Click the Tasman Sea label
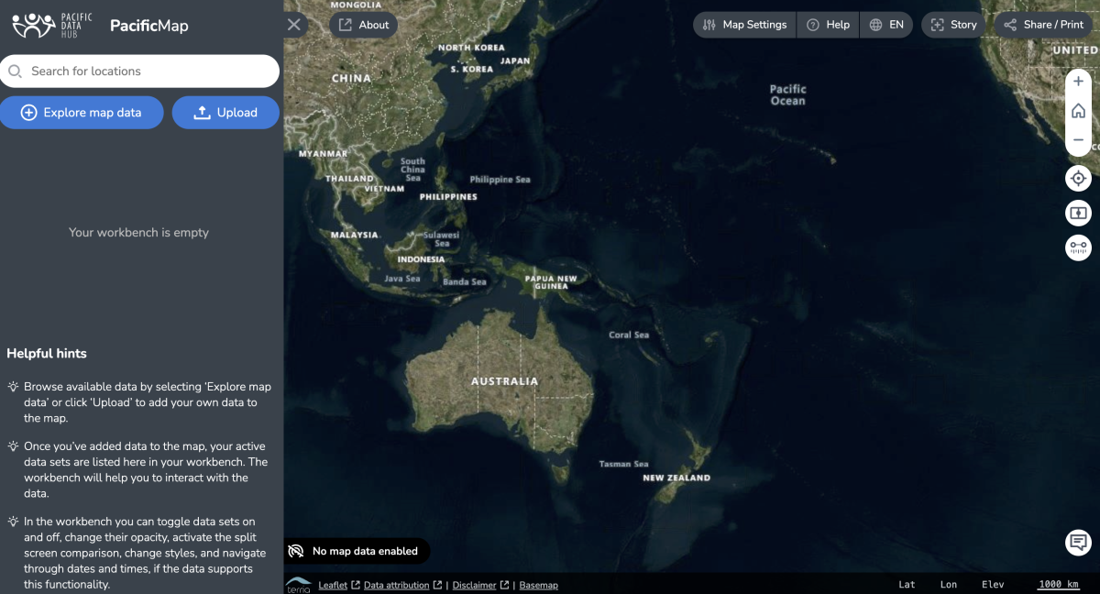Screen dimensions: 1100x594 [x=623, y=464]
